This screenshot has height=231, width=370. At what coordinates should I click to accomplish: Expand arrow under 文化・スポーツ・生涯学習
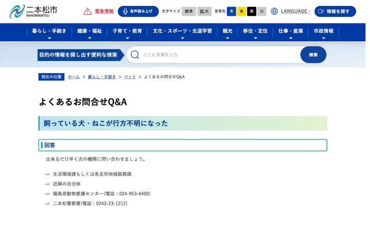tap(182, 38)
